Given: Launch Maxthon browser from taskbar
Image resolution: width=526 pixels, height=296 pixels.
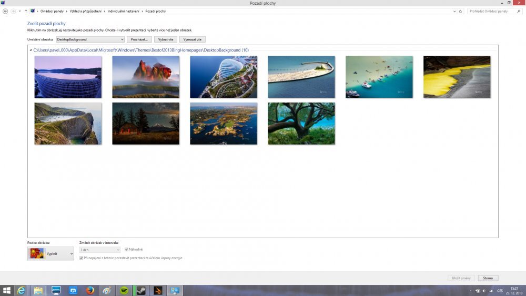Looking at the screenshot, I should click(x=73, y=290).
